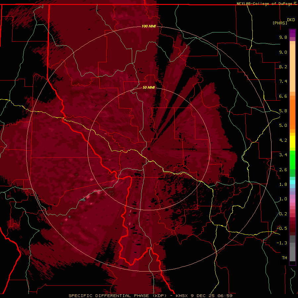Image resolution: width=298 pixels, height=298 pixels.
Task: Select the 7.4 scale label
Action: pyautogui.click(x=283, y=81)
